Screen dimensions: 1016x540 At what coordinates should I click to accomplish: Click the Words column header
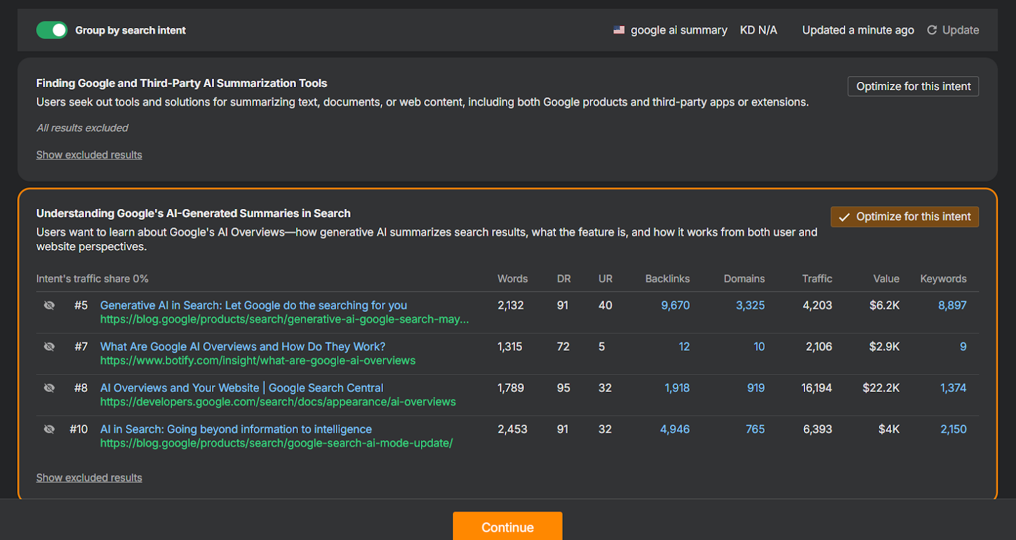(x=512, y=279)
